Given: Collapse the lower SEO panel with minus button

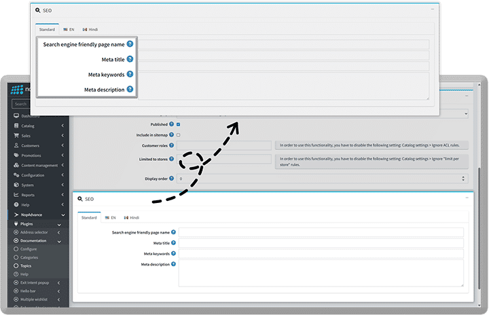Looking at the screenshot, I should point(467,198).
